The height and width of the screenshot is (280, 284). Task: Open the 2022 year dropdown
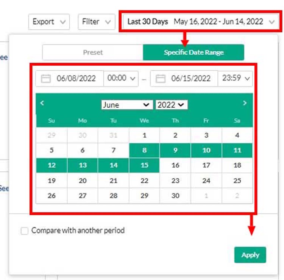pyautogui.click(x=171, y=105)
